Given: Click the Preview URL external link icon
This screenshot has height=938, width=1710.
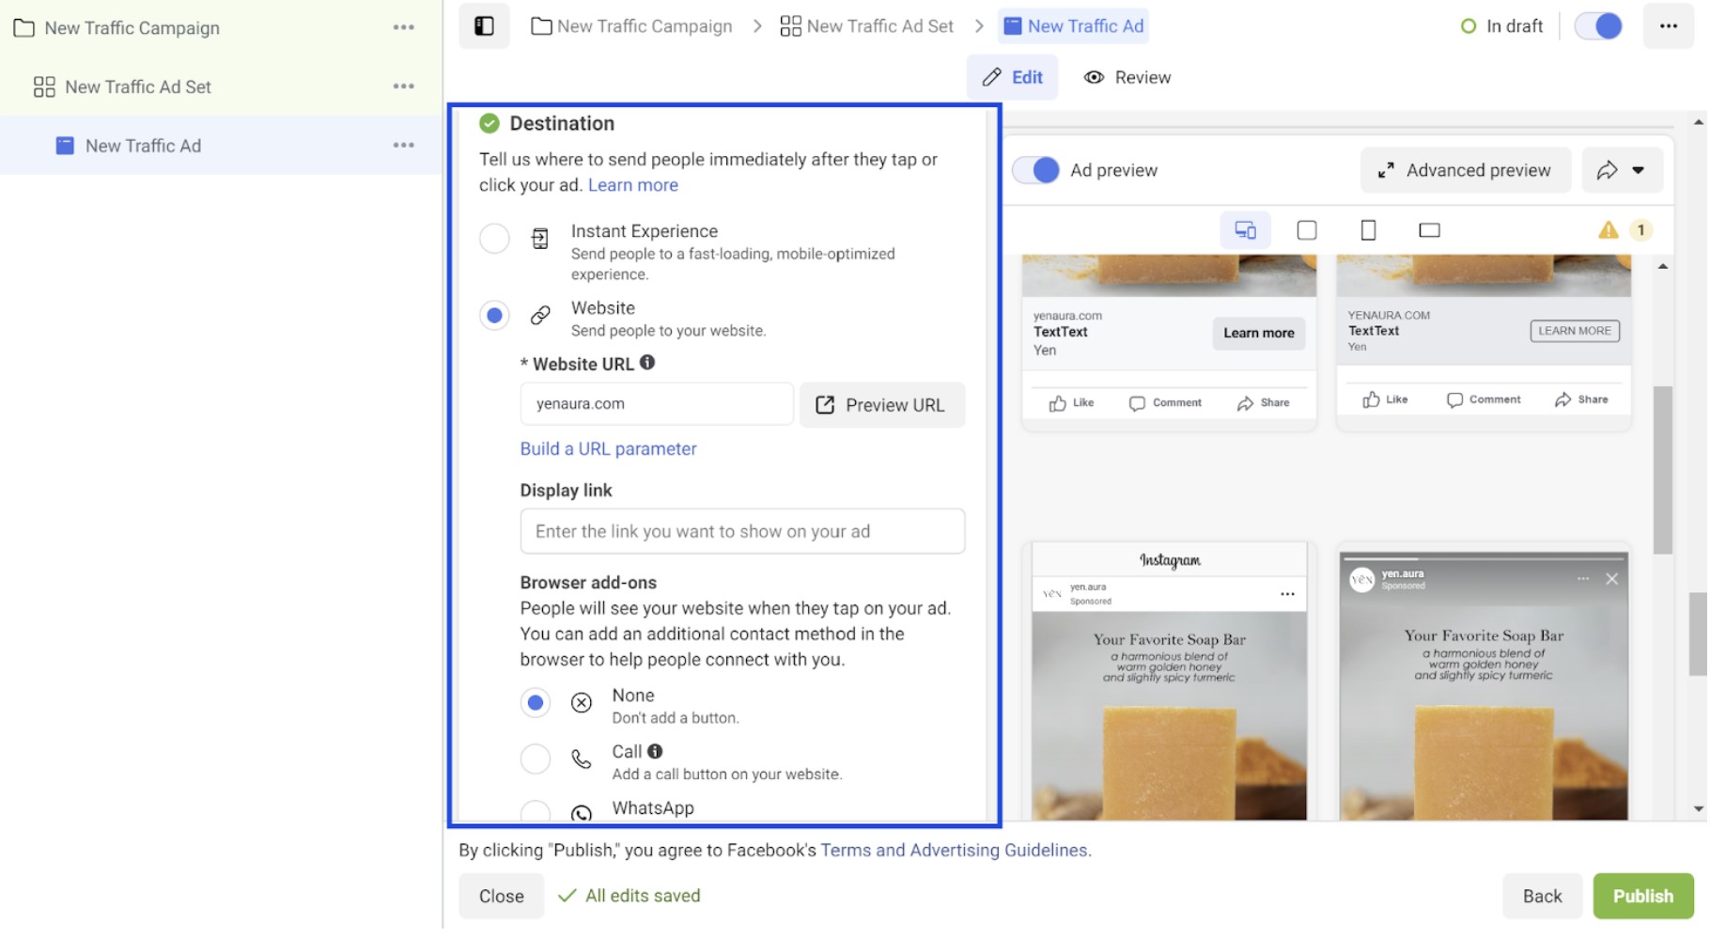Looking at the screenshot, I should pos(825,404).
